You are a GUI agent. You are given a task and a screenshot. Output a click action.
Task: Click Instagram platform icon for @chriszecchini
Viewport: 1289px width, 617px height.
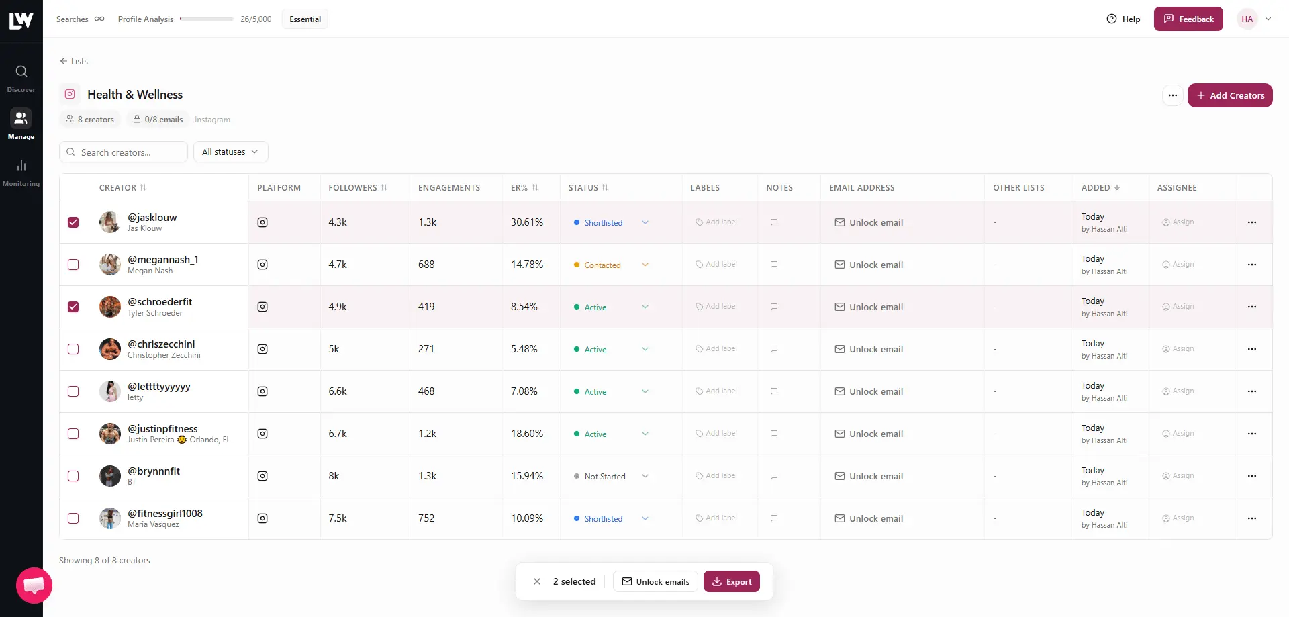click(x=262, y=349)
